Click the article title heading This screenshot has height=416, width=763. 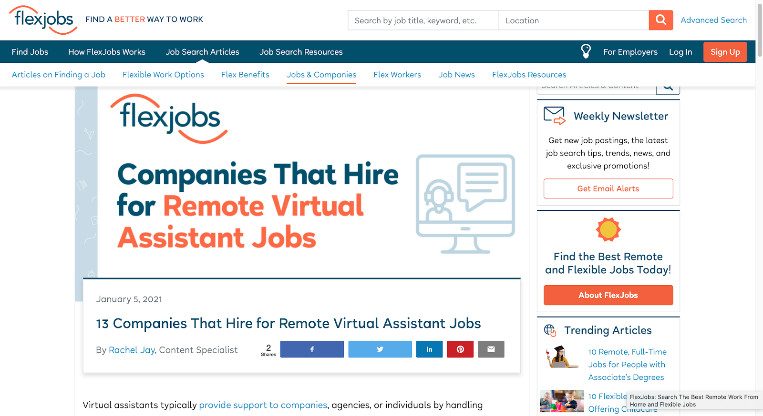tap(289, 324)
